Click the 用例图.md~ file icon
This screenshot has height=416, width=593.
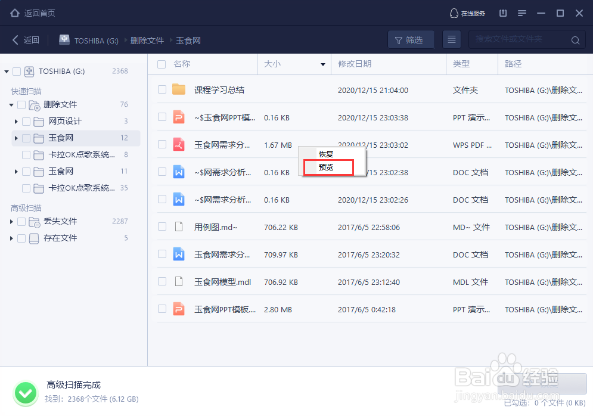pos(179,227)
